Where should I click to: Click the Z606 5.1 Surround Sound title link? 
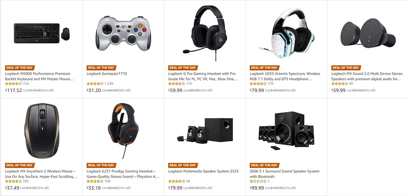(285, 174)
